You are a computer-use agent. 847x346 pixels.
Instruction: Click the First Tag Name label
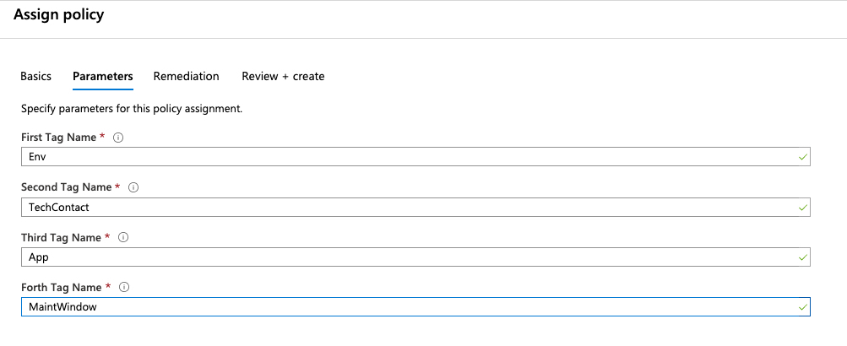tap(58, 138)
